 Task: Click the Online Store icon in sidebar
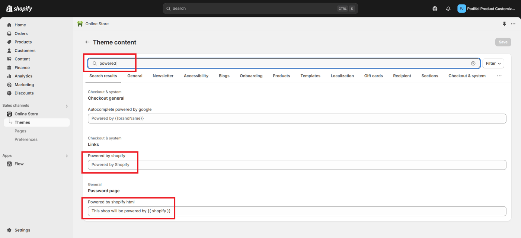(x=9, y=114)
